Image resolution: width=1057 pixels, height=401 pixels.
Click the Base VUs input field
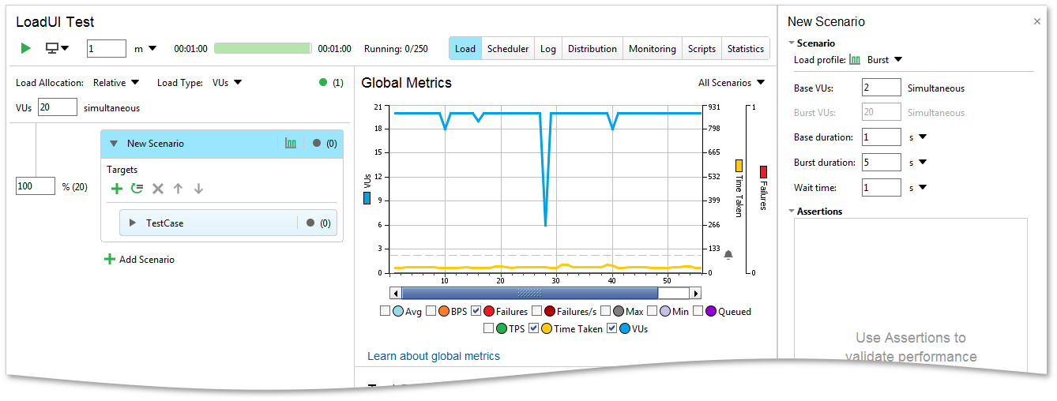pyautogui.click(x=882, y=88)
